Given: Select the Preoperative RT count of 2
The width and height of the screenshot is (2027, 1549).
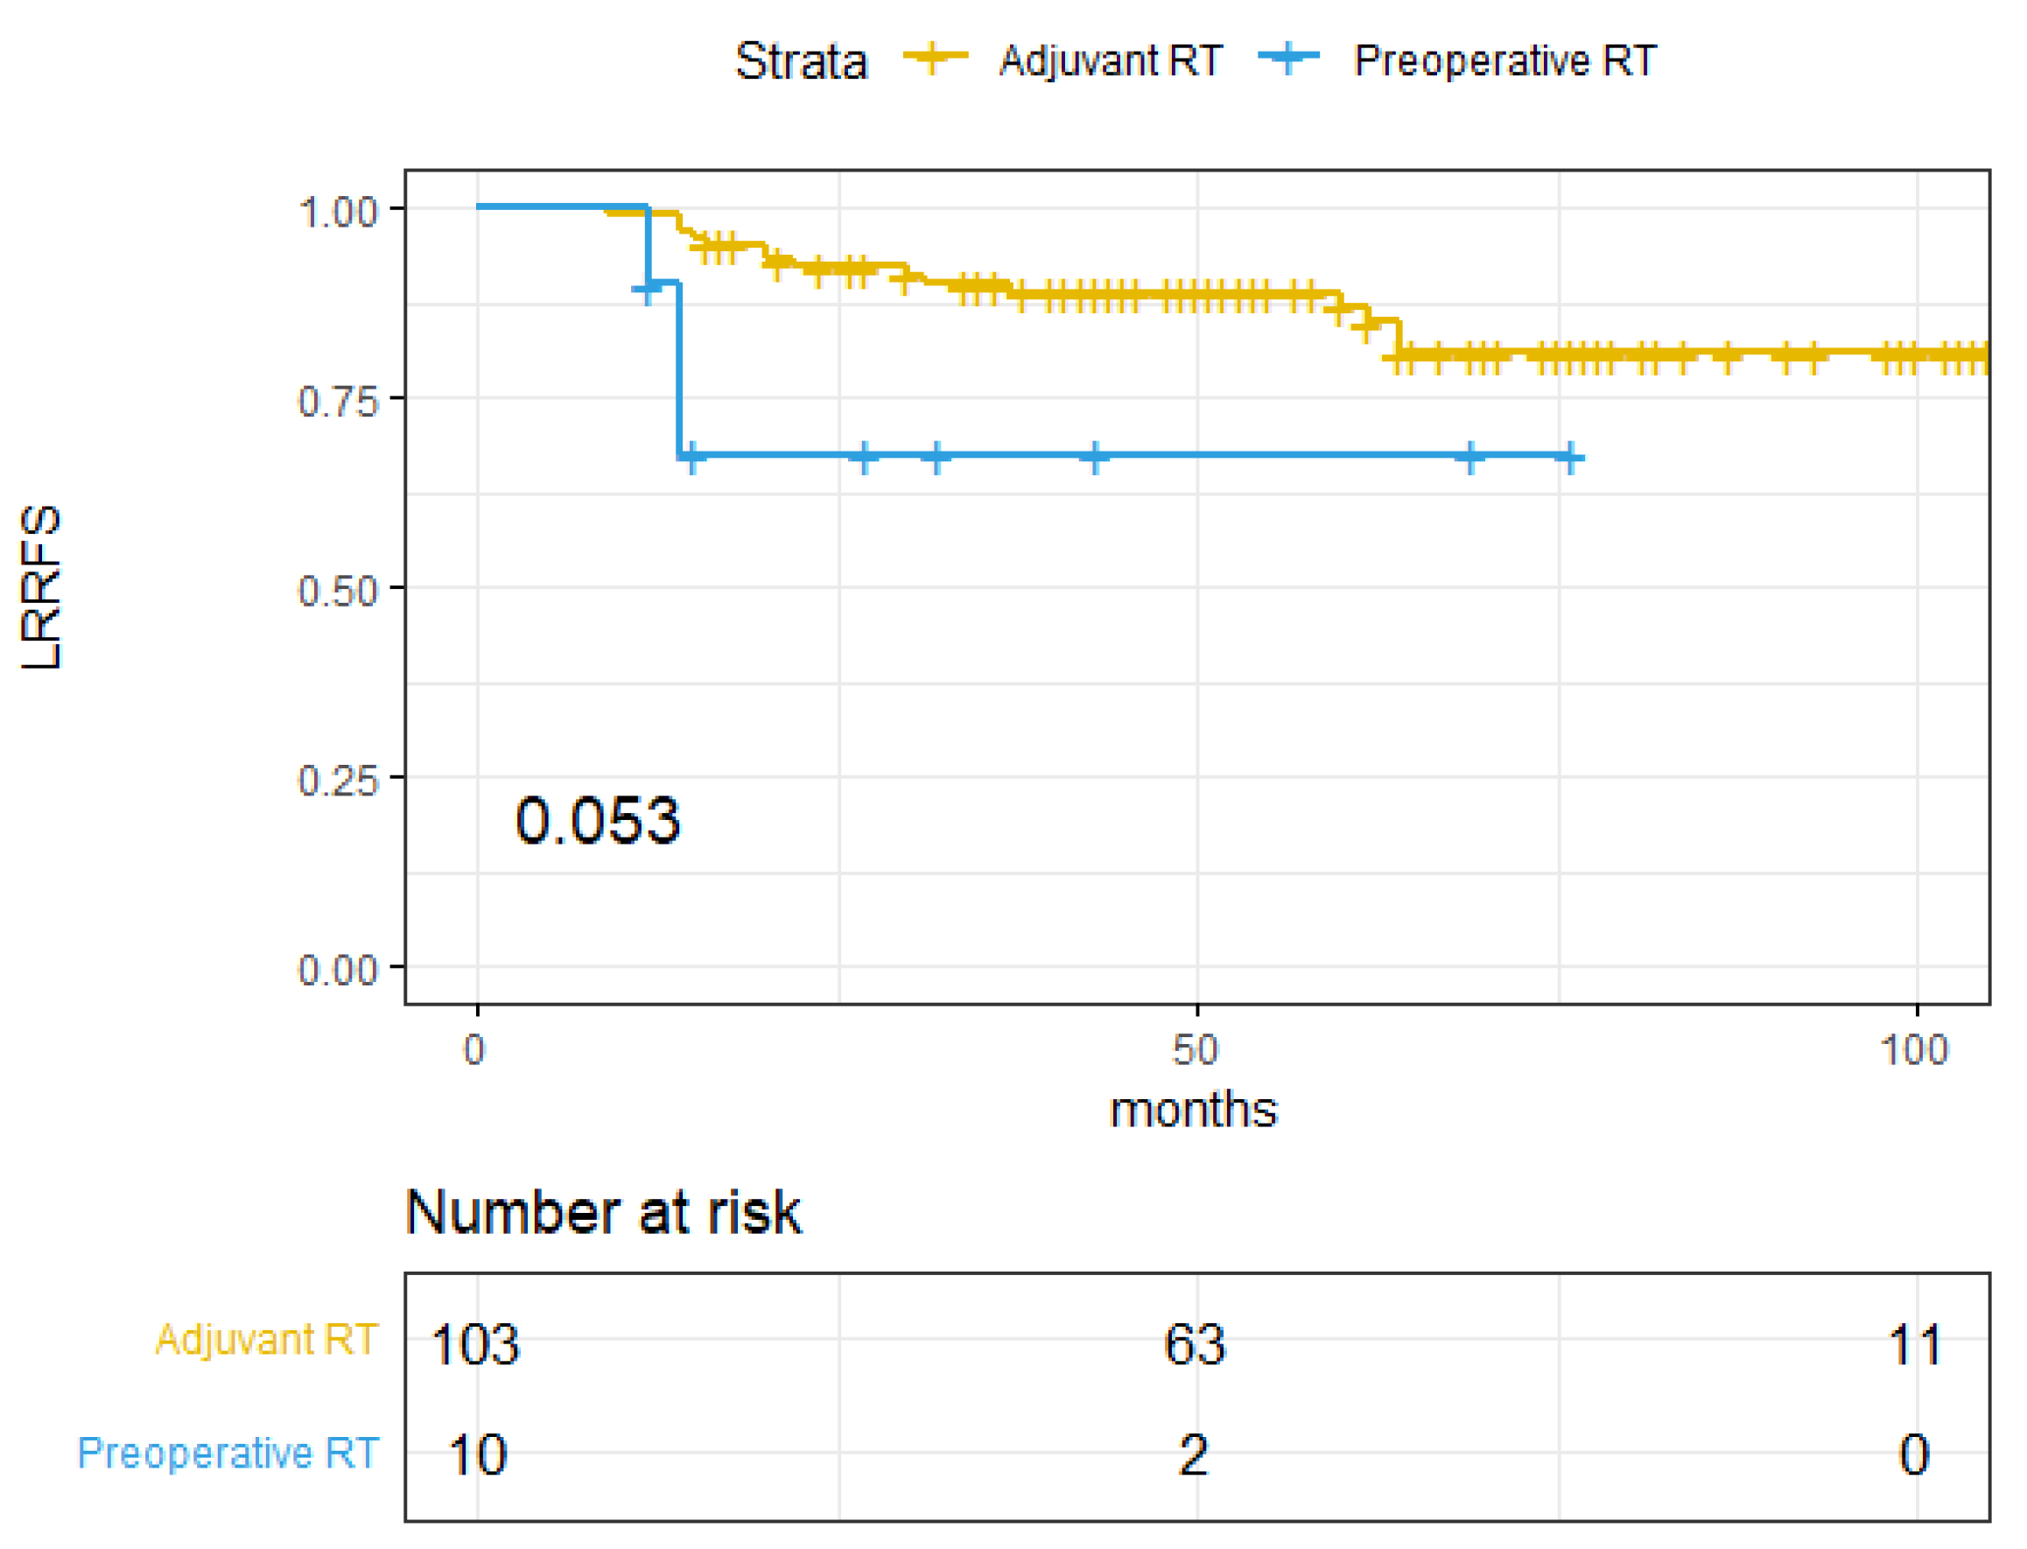Looking at the screenshot, I should click(1193, 1455).
